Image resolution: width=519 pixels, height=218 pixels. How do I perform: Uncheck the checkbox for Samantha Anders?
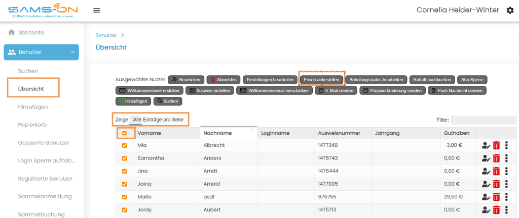pos(125,158)
